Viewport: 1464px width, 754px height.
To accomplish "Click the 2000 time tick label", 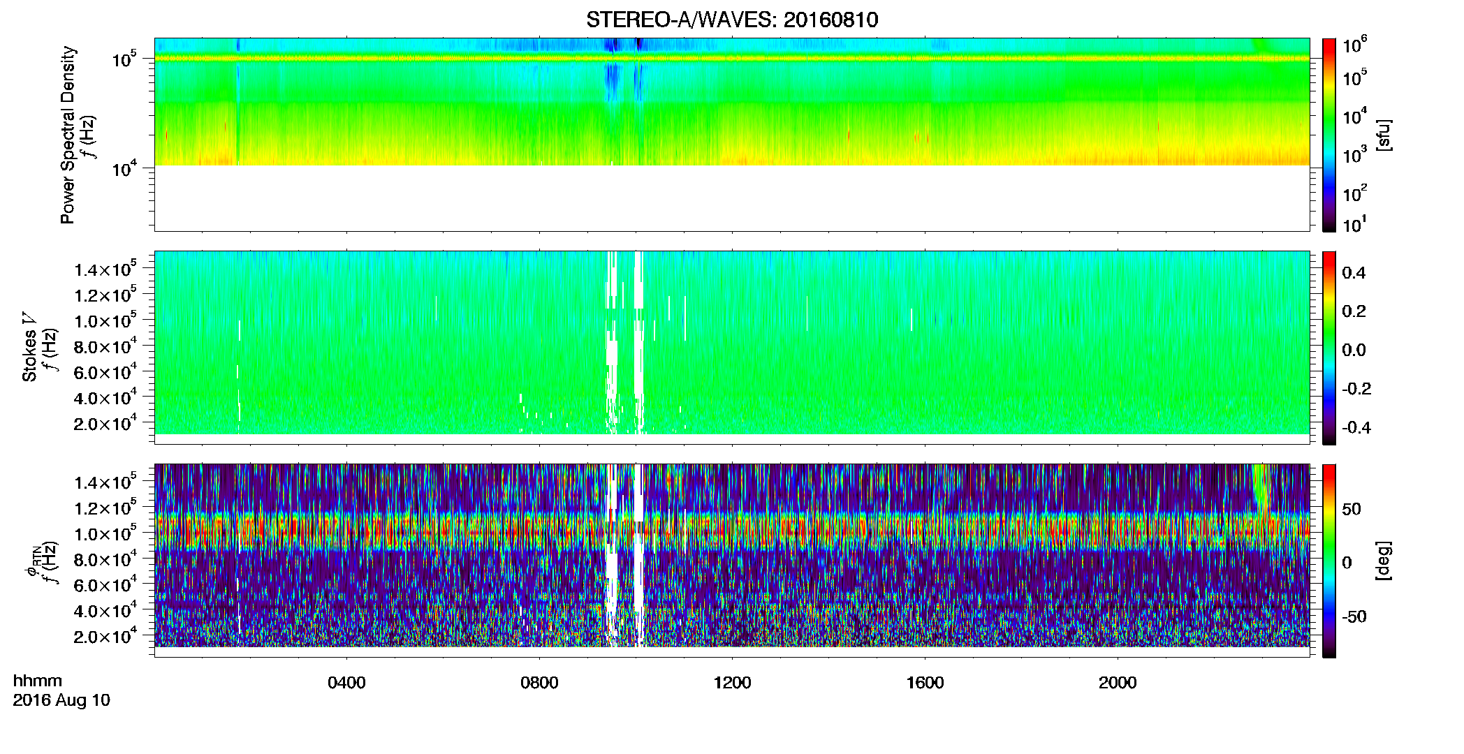I will 1118,683.
